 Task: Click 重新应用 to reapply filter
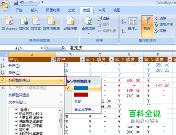point(164,25)
